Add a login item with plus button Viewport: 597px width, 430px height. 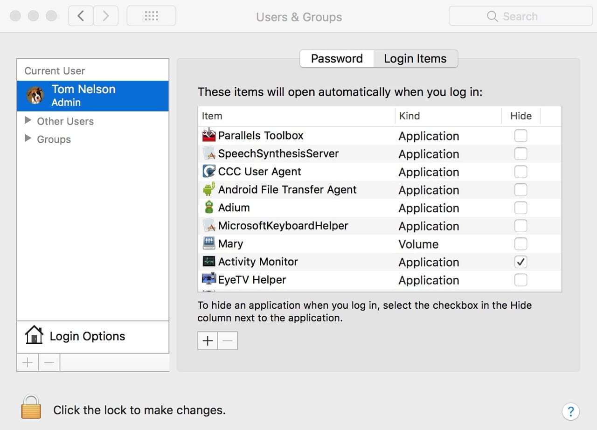pyautogui.click(x=208, y=341)
